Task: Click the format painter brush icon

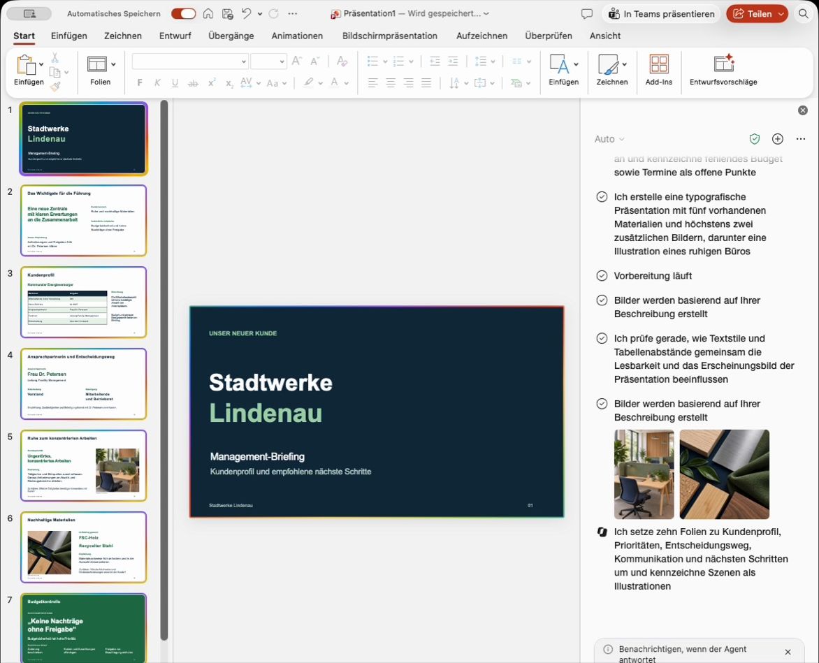Action: coord(55,86)
